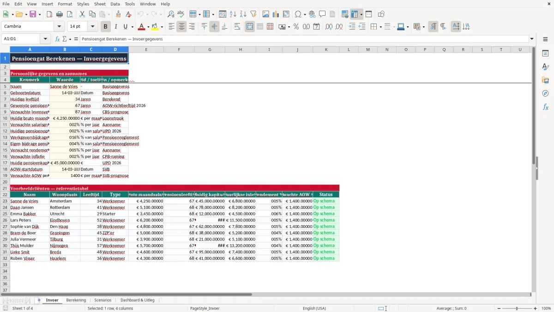Open the Data menu
Image resolution: width=554 pixels, height=312 pixels.
pos(115,4)
